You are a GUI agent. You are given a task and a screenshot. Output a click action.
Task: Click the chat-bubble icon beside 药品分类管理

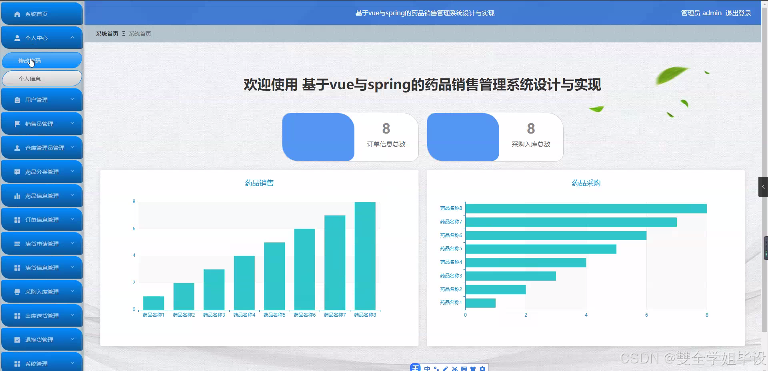pyautogui.click(x=17, y=172)
